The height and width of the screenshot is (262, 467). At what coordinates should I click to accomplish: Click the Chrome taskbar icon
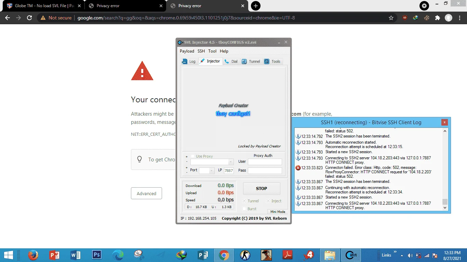click(x=224, y=255)
